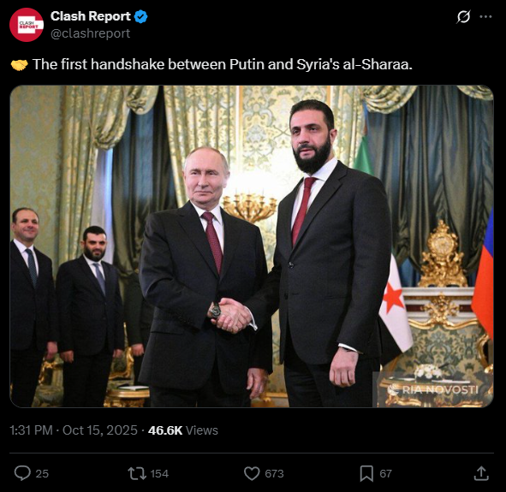Click the Grok slashed-circle icon
Screen dimensions: 506x492
click(x=463, y=16)
